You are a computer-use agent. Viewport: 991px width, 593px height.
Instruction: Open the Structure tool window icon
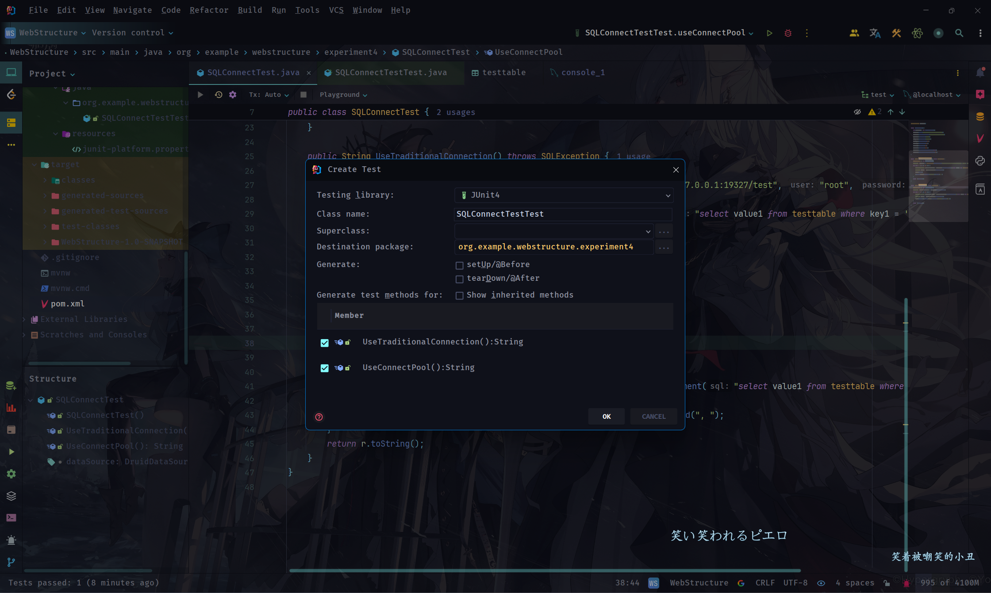12,123
